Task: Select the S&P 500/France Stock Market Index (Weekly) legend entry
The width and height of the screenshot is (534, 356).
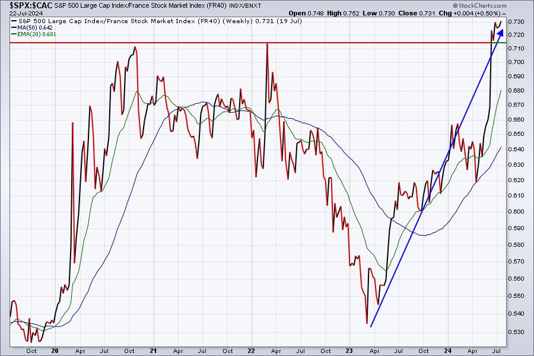Action: click(157, 21)
